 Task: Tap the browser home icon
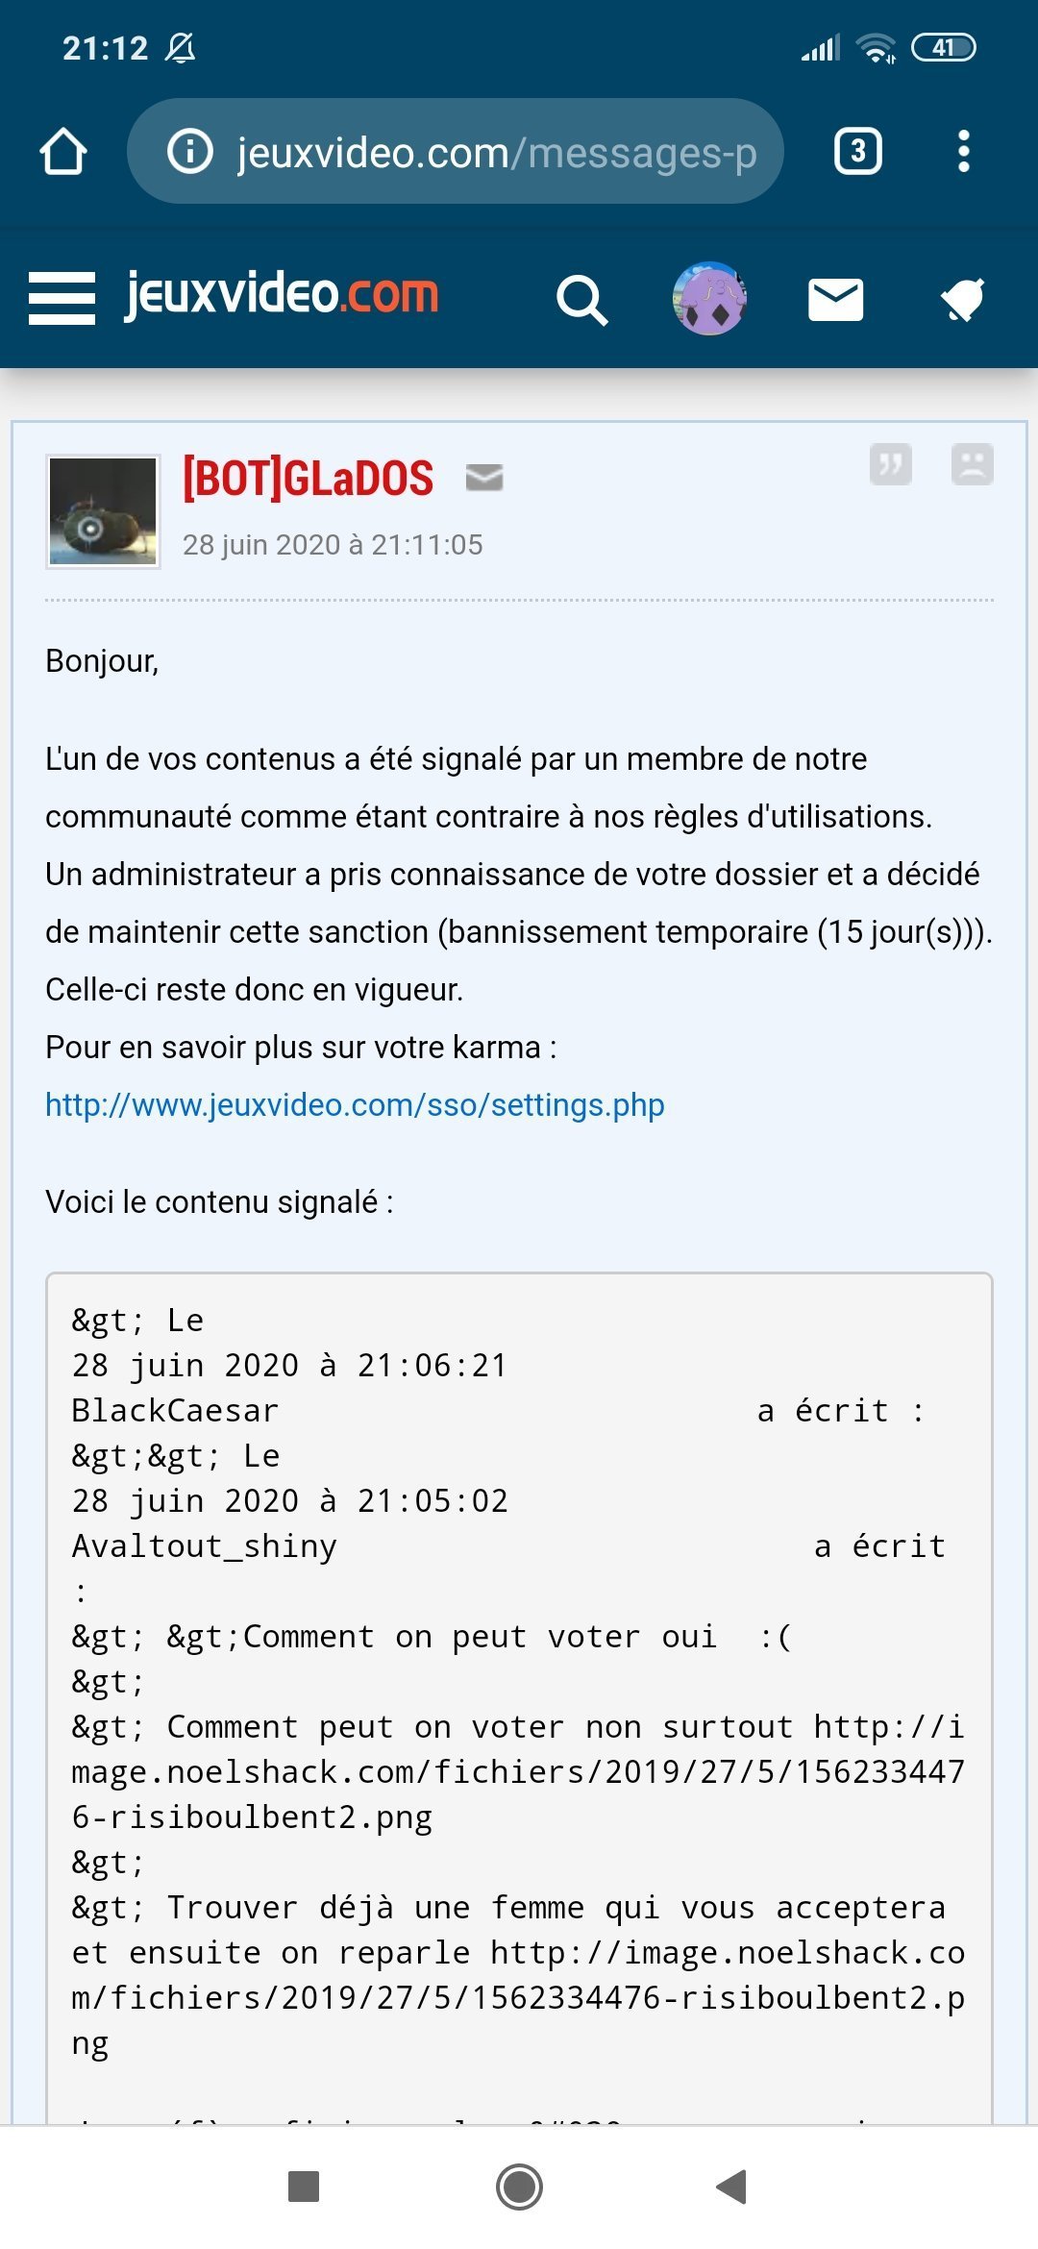click(63, 152)
